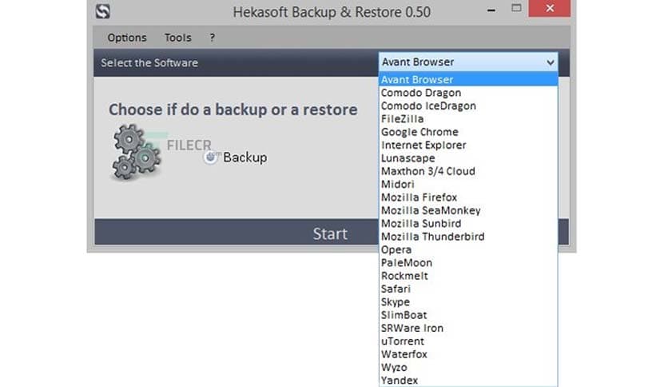Pick SlimBoat from the list
The width and height of the screenshot is (668, 387).
point(468,315)
